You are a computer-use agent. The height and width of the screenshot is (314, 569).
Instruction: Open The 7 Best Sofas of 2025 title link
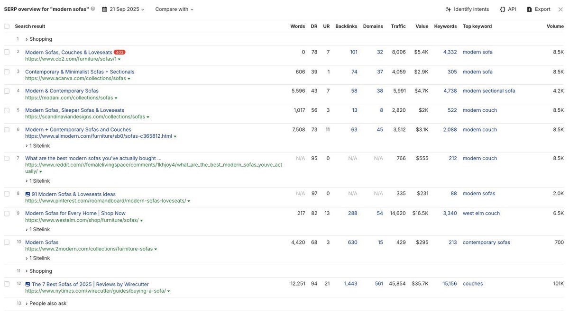[x=90, y=284]
